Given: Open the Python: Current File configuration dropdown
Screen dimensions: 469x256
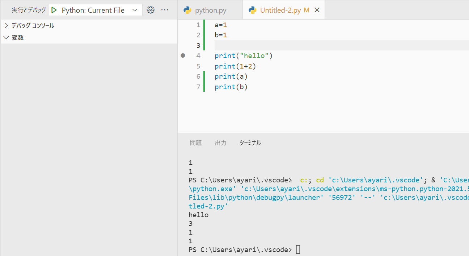Looking at the screenshot, I should [100, 10].
